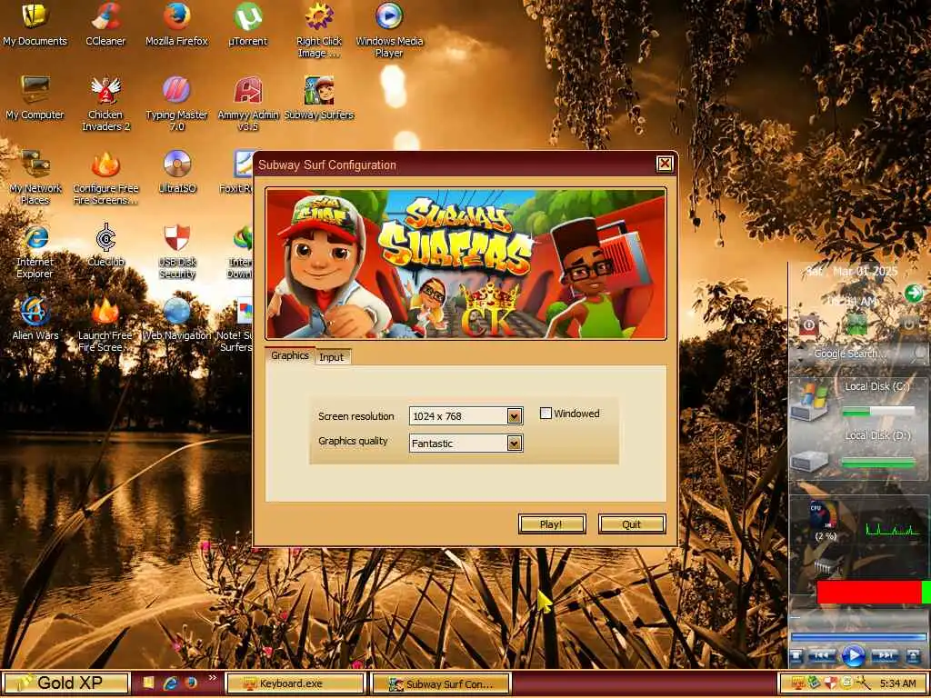Click the media player stop button

click(796, 656)
